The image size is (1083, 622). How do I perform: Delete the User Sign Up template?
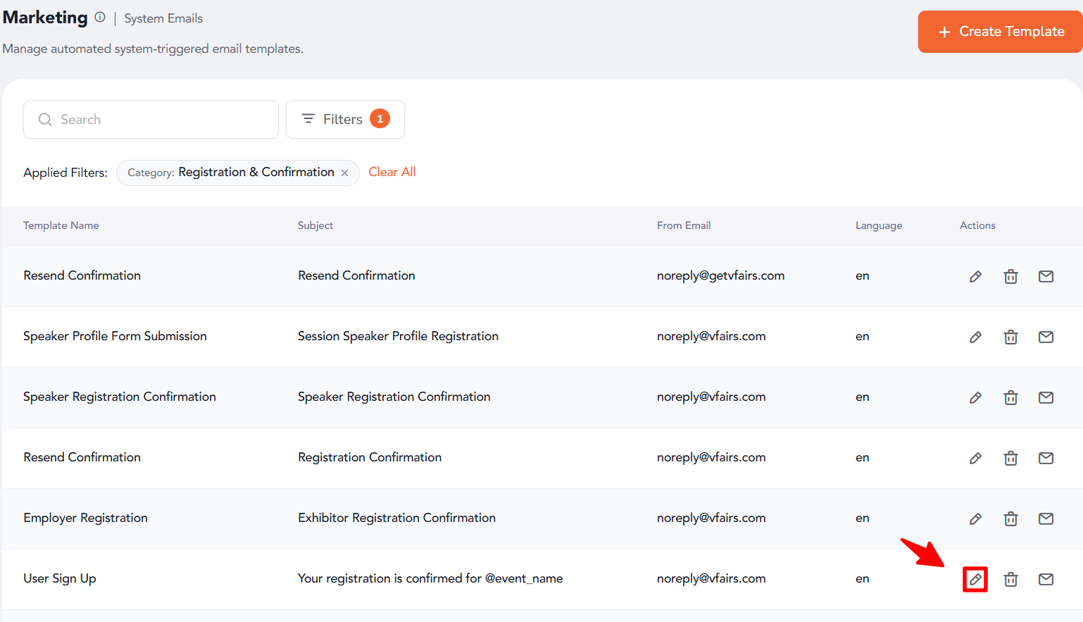click(x=1010, y=579)
